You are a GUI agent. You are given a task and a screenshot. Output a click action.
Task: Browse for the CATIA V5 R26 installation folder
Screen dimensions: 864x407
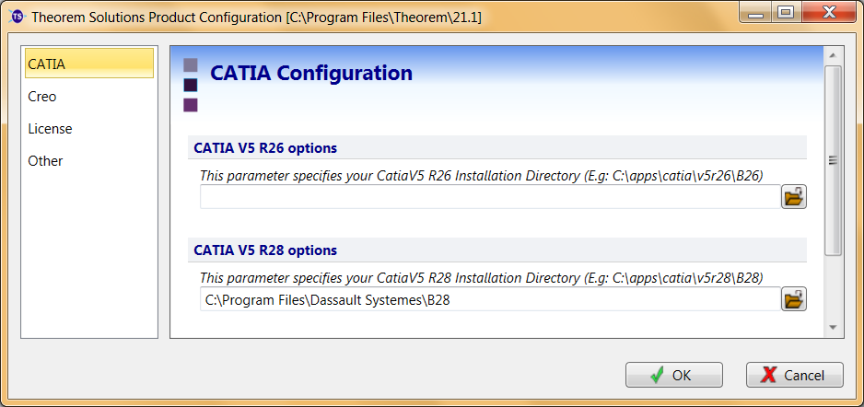click(x=793, y=197)
